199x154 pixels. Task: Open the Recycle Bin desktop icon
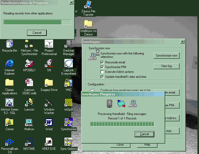[10, 44]
